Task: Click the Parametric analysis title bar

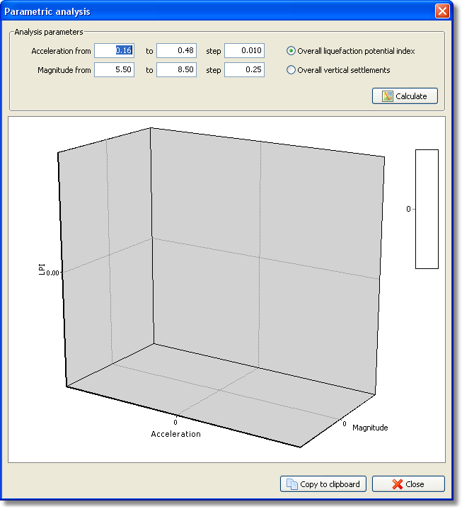Action: click(x=212, y=11)
